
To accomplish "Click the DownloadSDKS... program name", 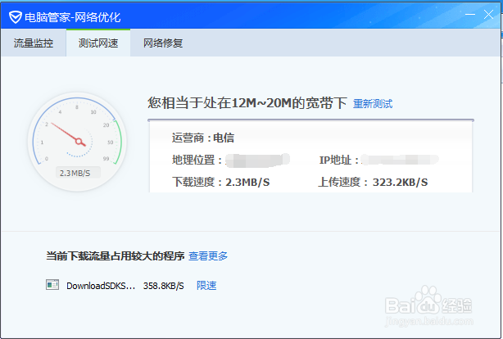I will pyautogui.click(x=101, y=286).
